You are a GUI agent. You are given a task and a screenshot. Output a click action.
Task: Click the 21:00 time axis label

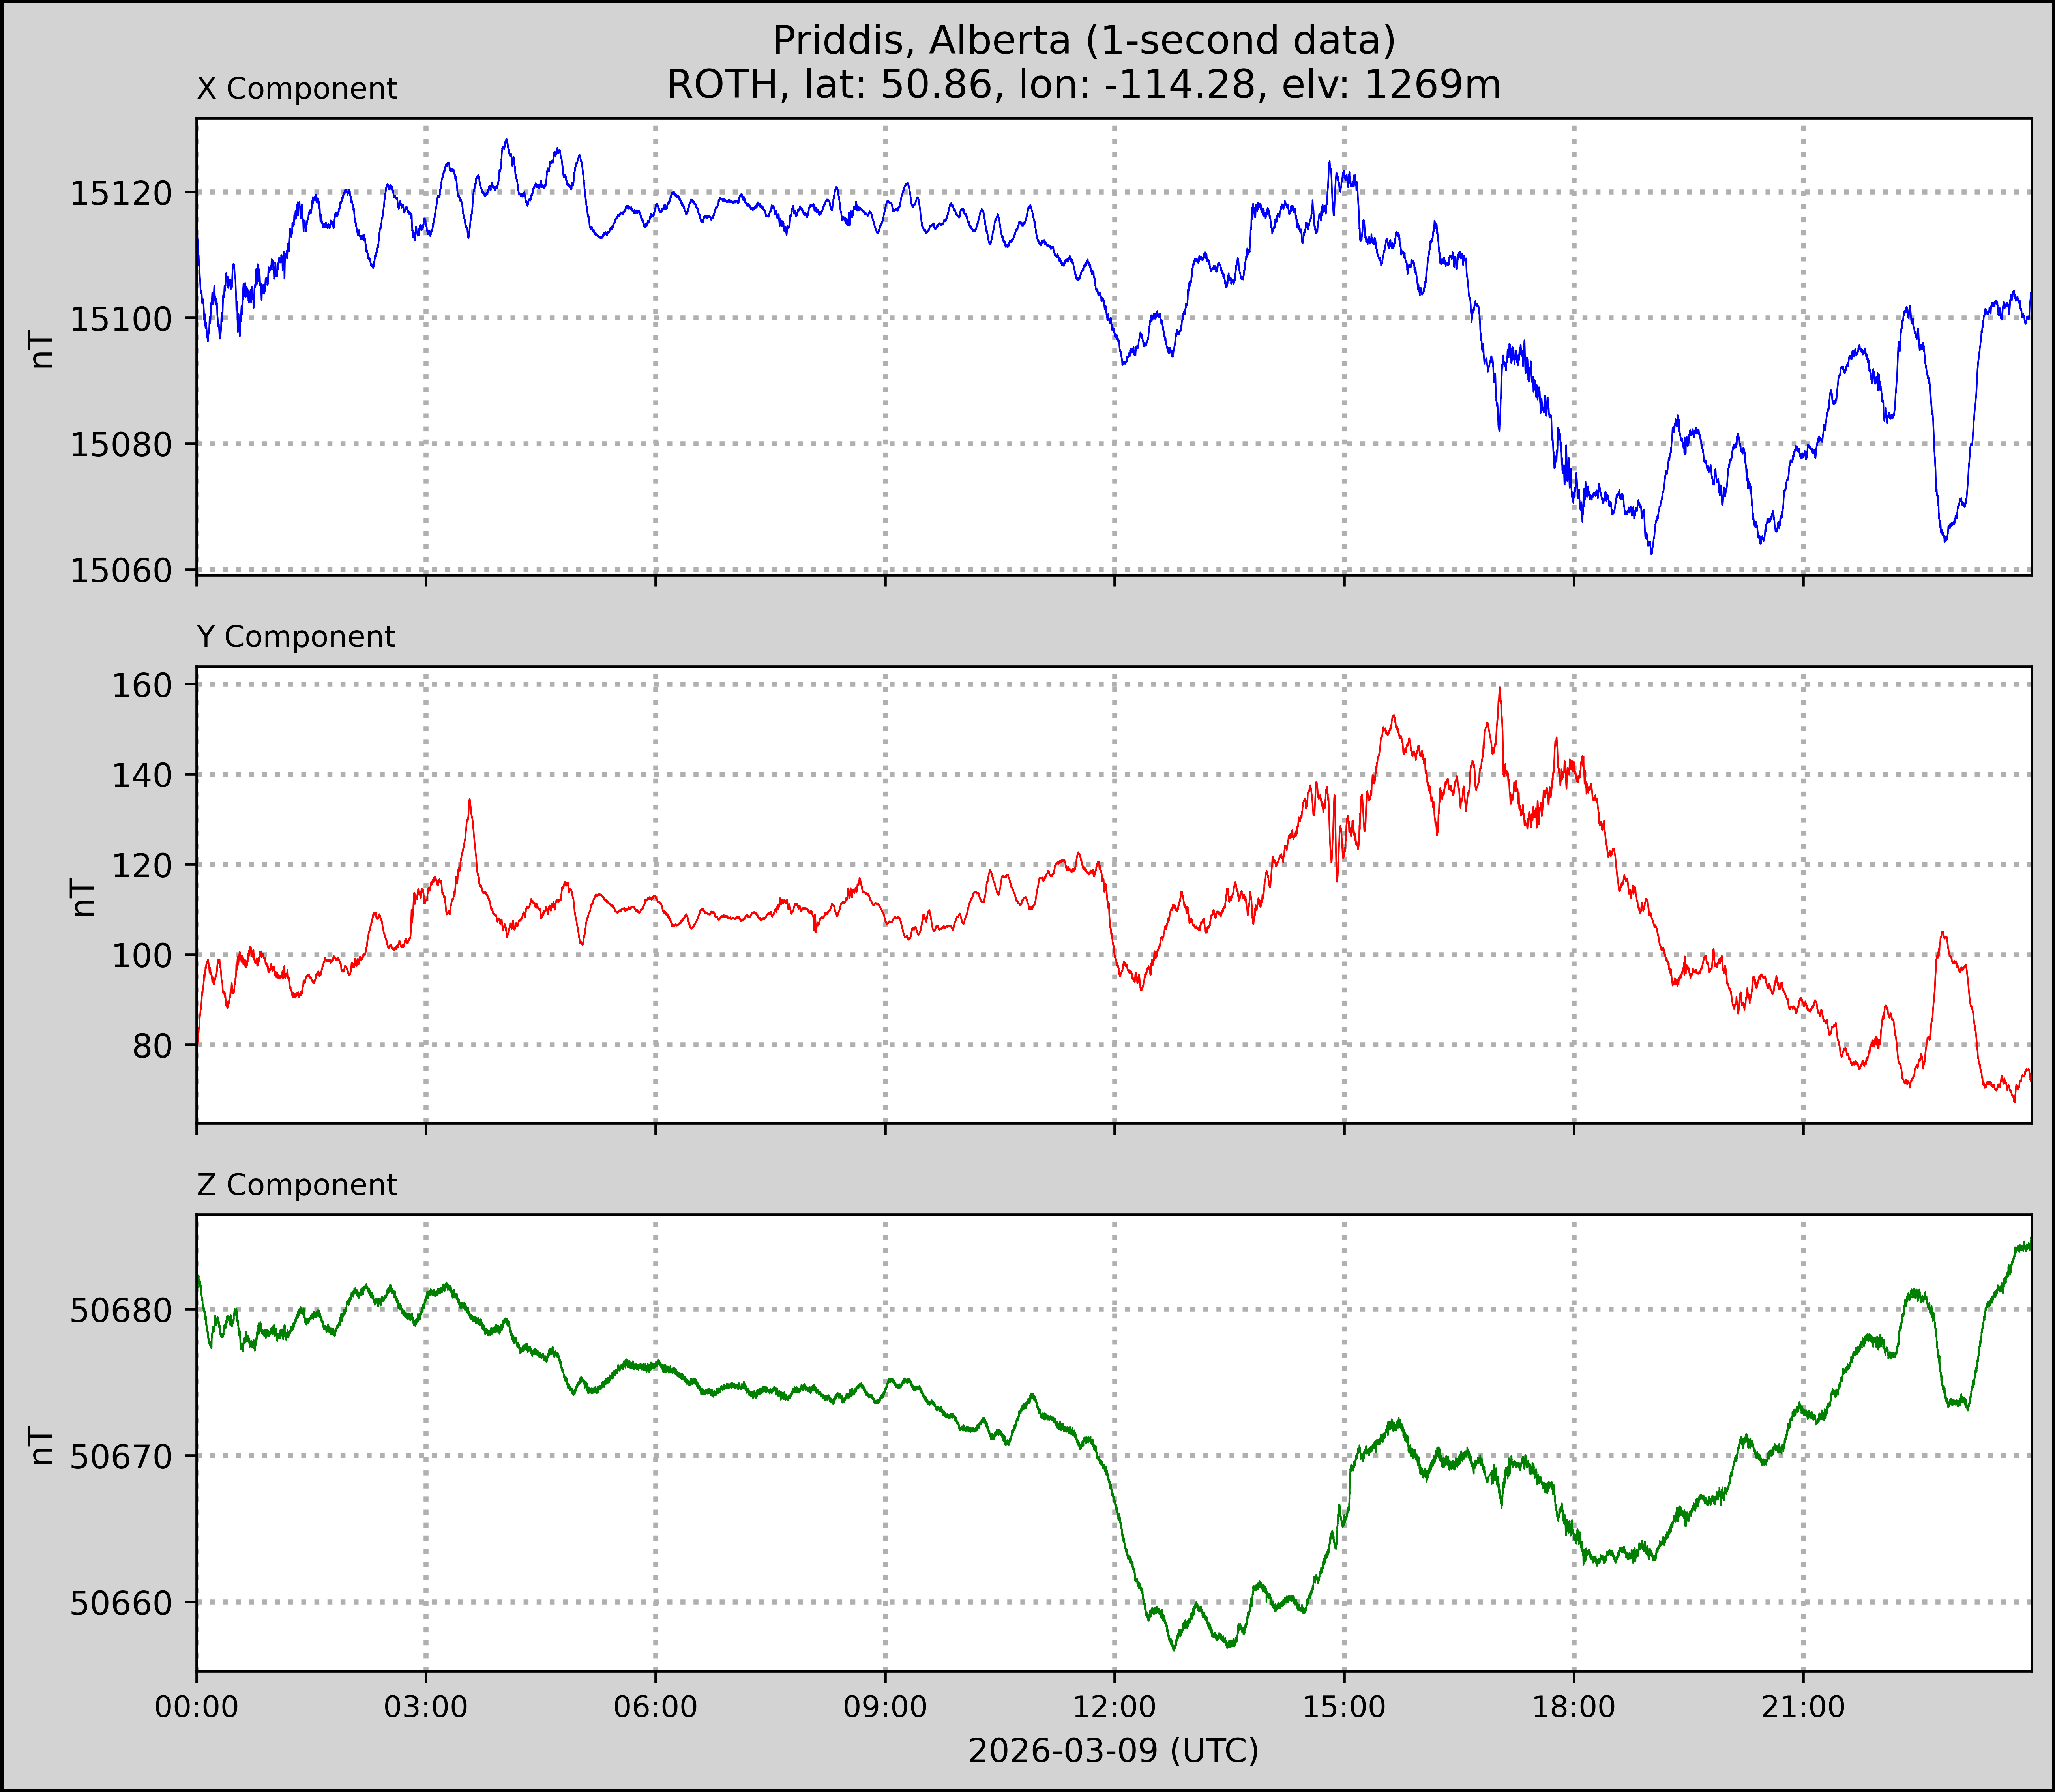(1803, 1707)
